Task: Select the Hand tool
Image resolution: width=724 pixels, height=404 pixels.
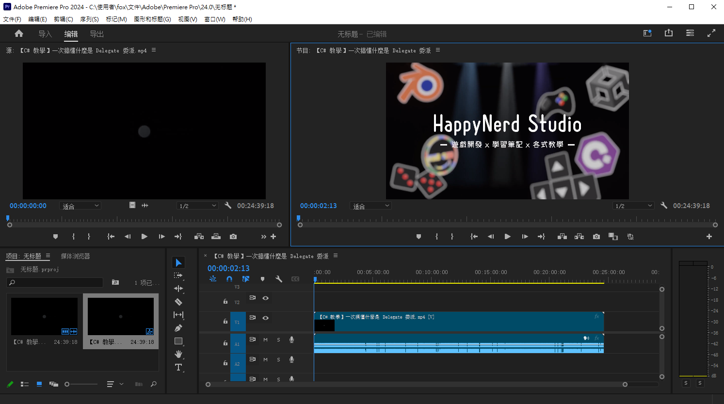Action: pos(178,354)
